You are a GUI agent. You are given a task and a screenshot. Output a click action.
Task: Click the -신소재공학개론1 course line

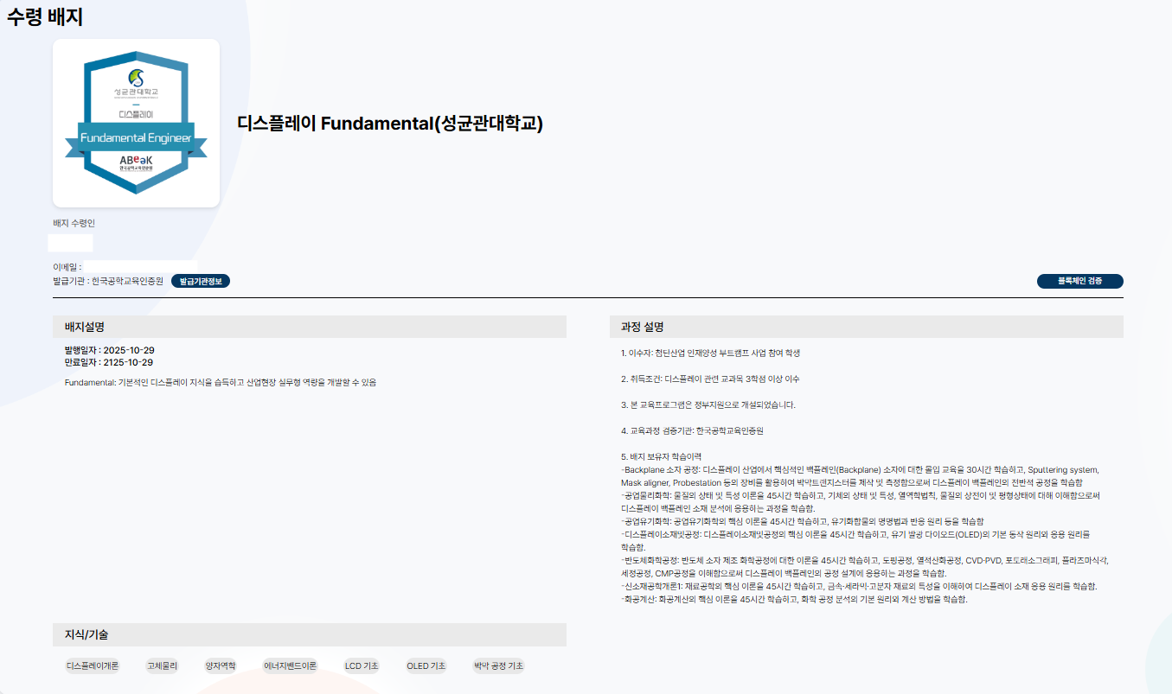(859, 586)
